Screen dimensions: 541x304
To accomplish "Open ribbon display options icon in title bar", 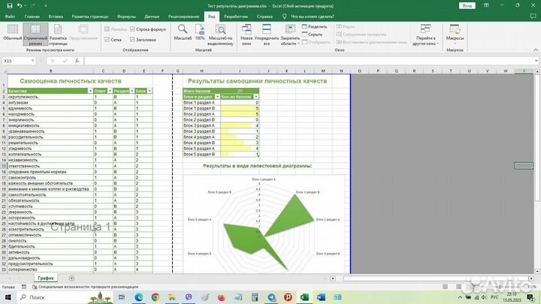I will pyautogui.click(x=486, y=5).
